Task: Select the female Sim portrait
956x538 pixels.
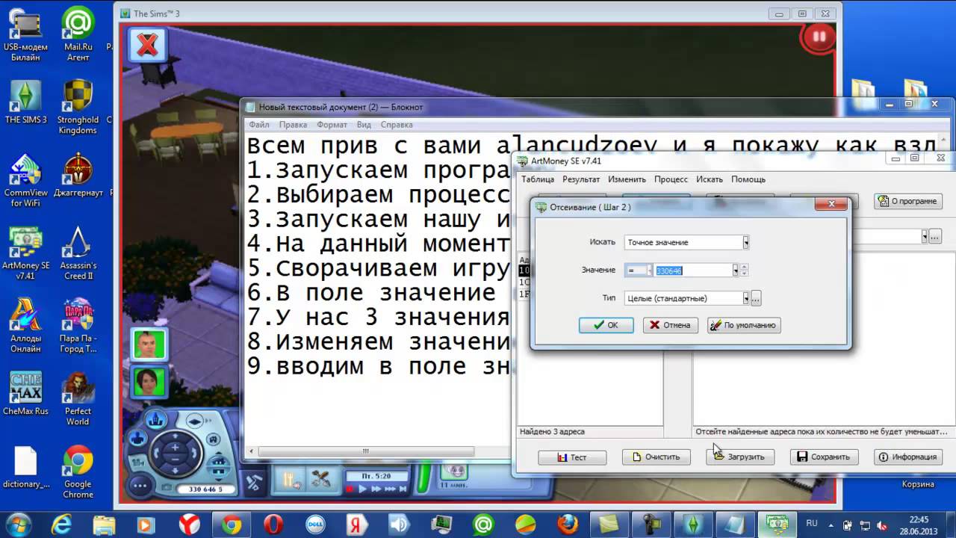Action: [149, 382]
